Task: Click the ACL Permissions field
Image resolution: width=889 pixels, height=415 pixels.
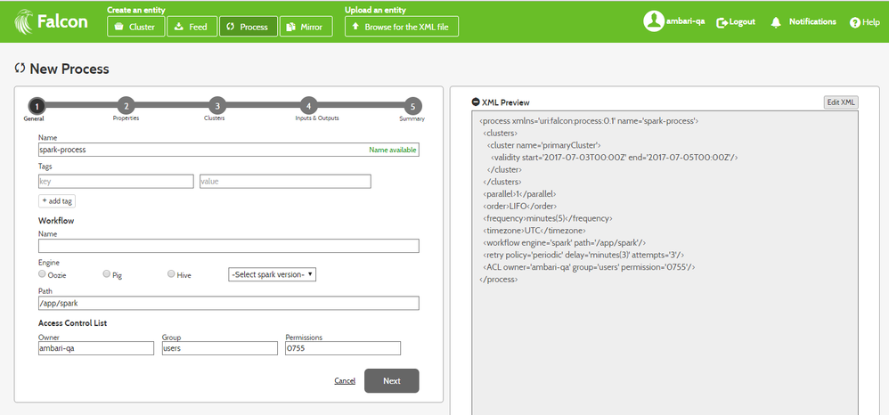Action: click(343, 348)
